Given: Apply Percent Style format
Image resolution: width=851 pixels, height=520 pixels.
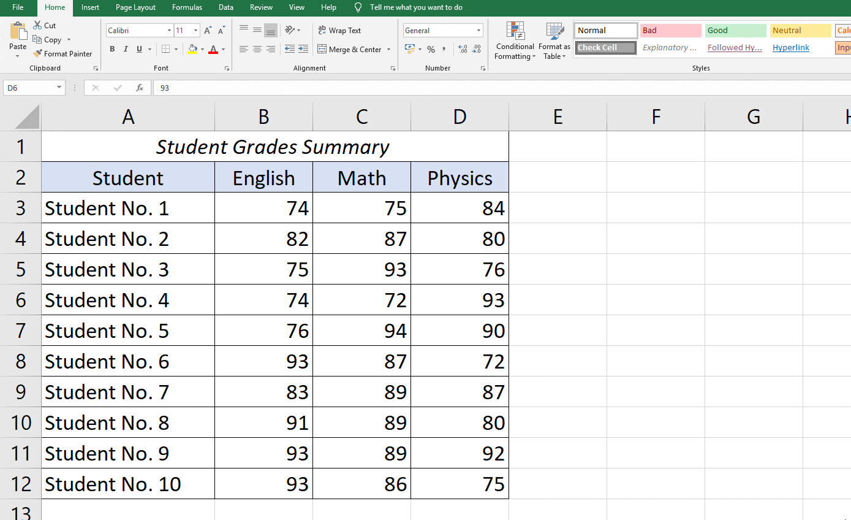Looking at the screenshot, I should (431, 49).
